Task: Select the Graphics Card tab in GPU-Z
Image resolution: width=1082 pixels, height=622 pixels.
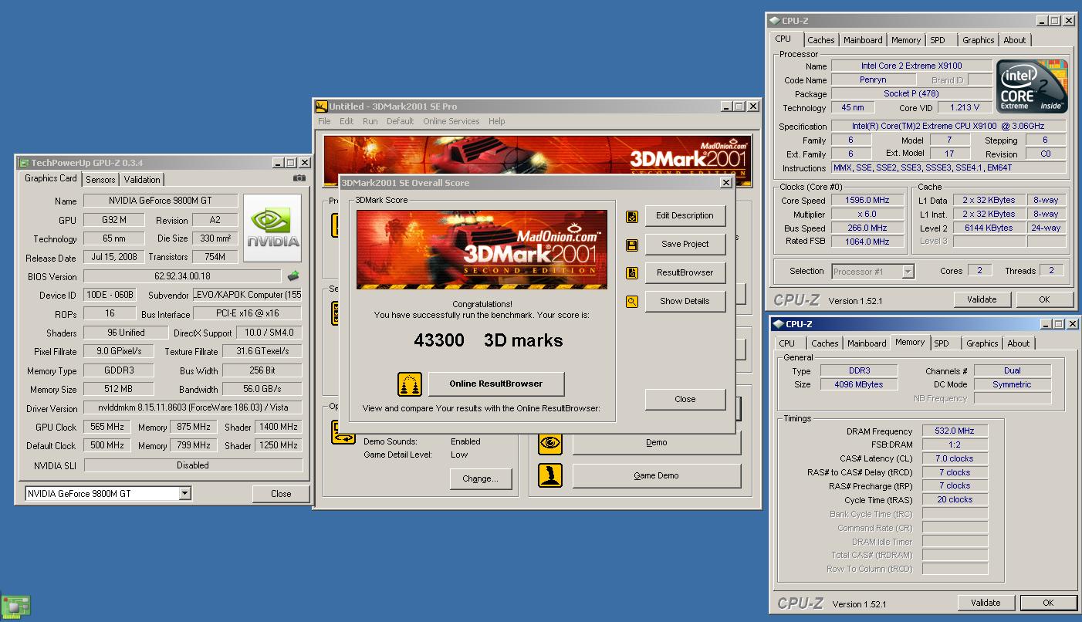Action: click(51, 178)
